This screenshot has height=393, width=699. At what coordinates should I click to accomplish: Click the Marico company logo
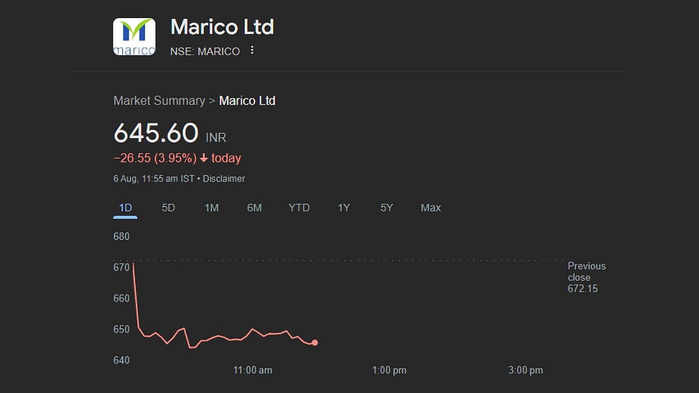click(x=134, y=37)
